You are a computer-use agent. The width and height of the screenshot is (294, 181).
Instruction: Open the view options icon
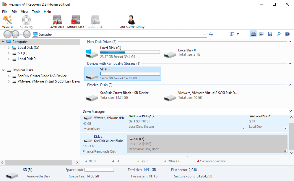(231, 34)
